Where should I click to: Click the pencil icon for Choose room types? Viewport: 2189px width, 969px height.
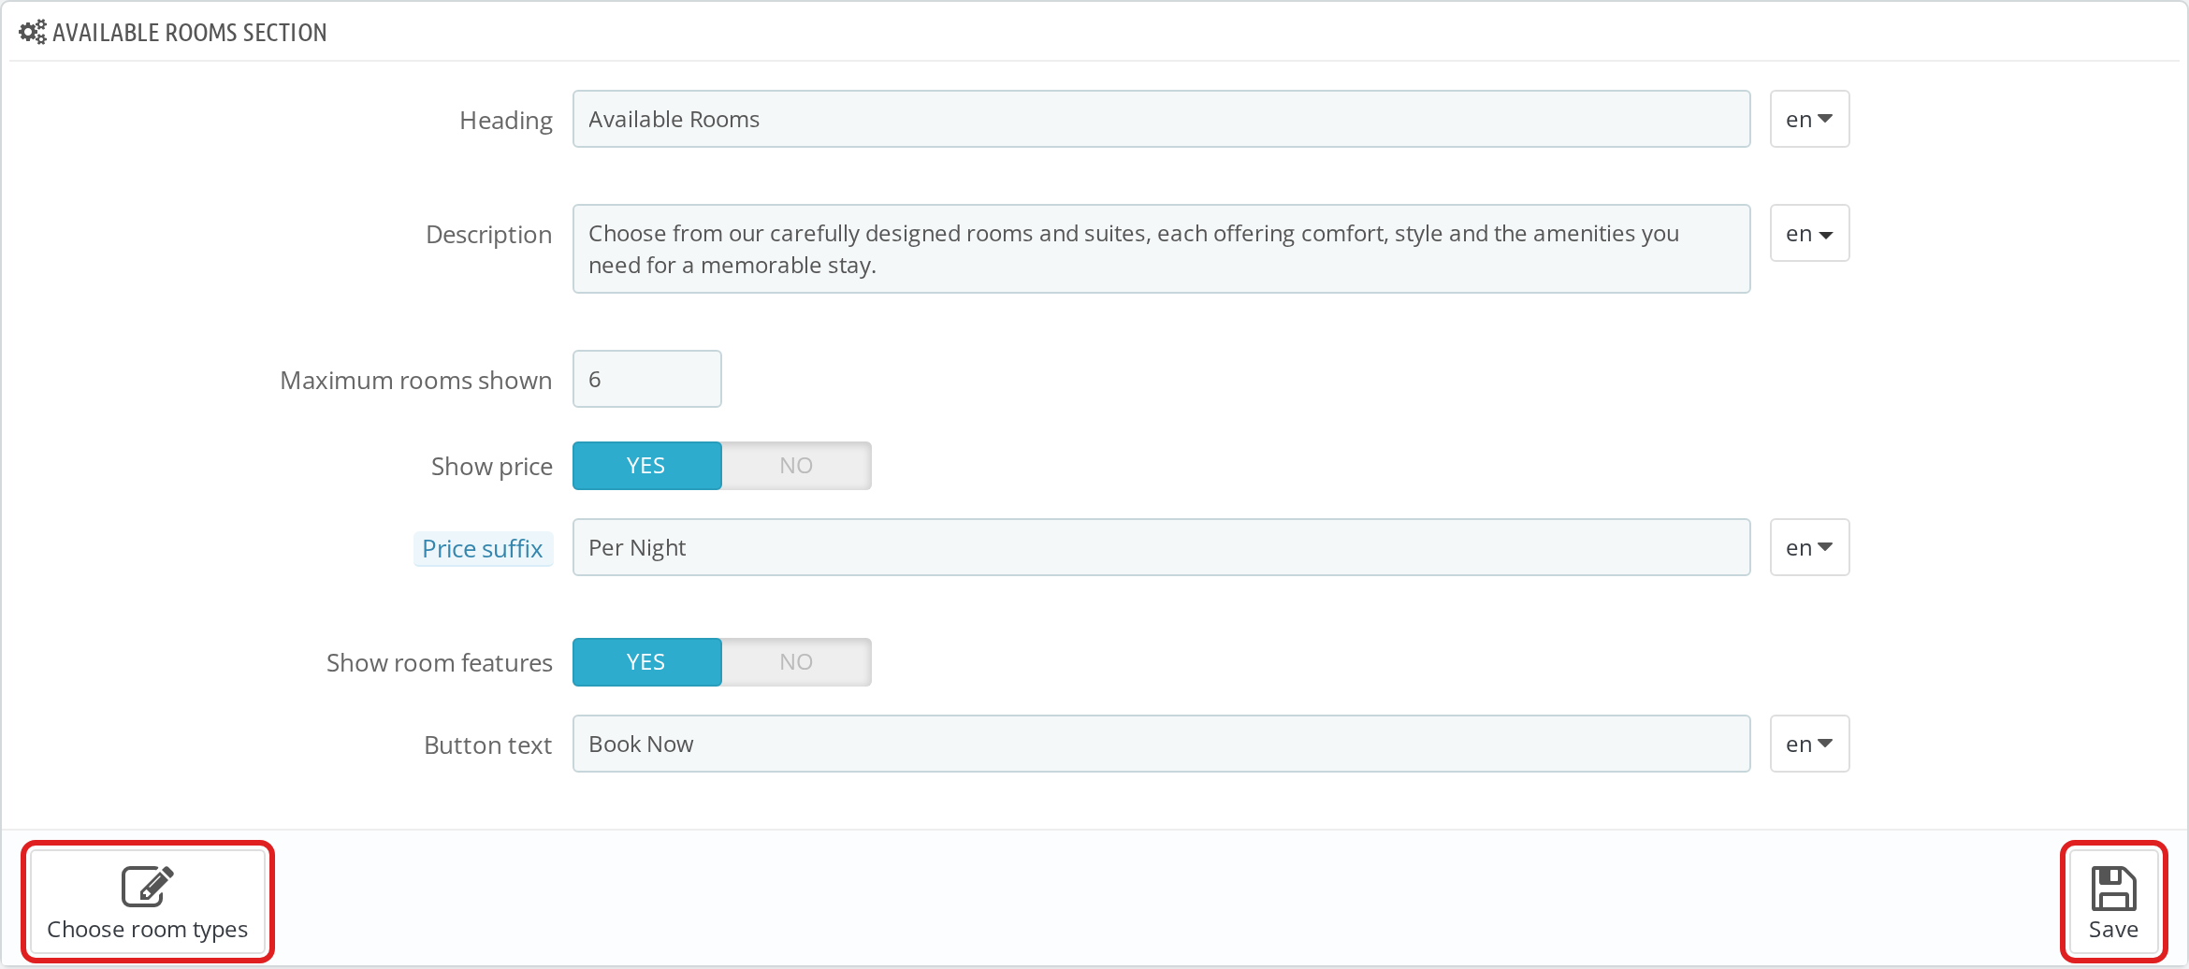[x=148, y=887]
